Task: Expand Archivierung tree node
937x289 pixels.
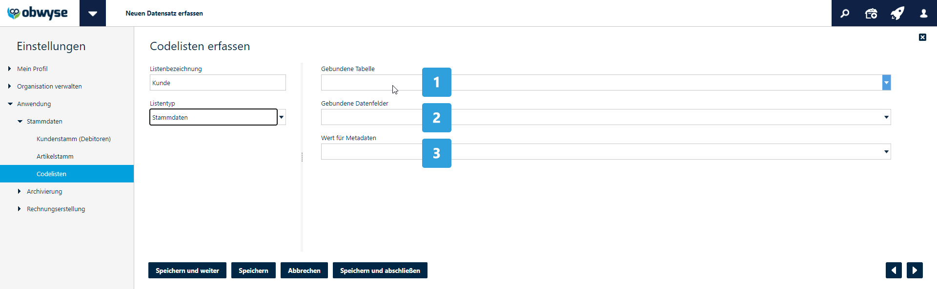Action: 19,191
